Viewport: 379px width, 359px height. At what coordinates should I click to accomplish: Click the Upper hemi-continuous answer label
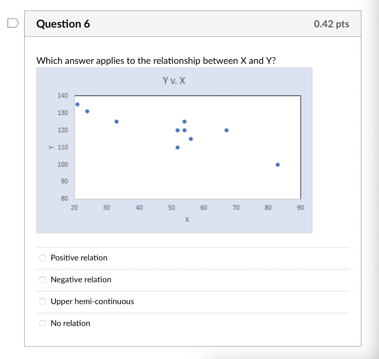[92, 301]
